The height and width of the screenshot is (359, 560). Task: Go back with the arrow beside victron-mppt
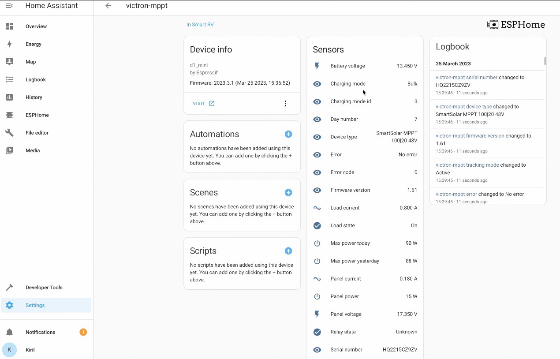coord(108,6)
